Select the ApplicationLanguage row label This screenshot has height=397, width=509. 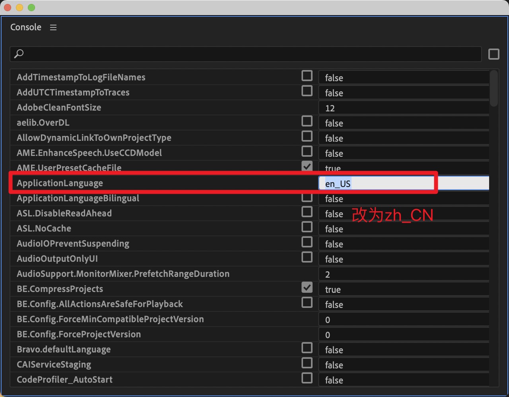(x=60, y=183)
